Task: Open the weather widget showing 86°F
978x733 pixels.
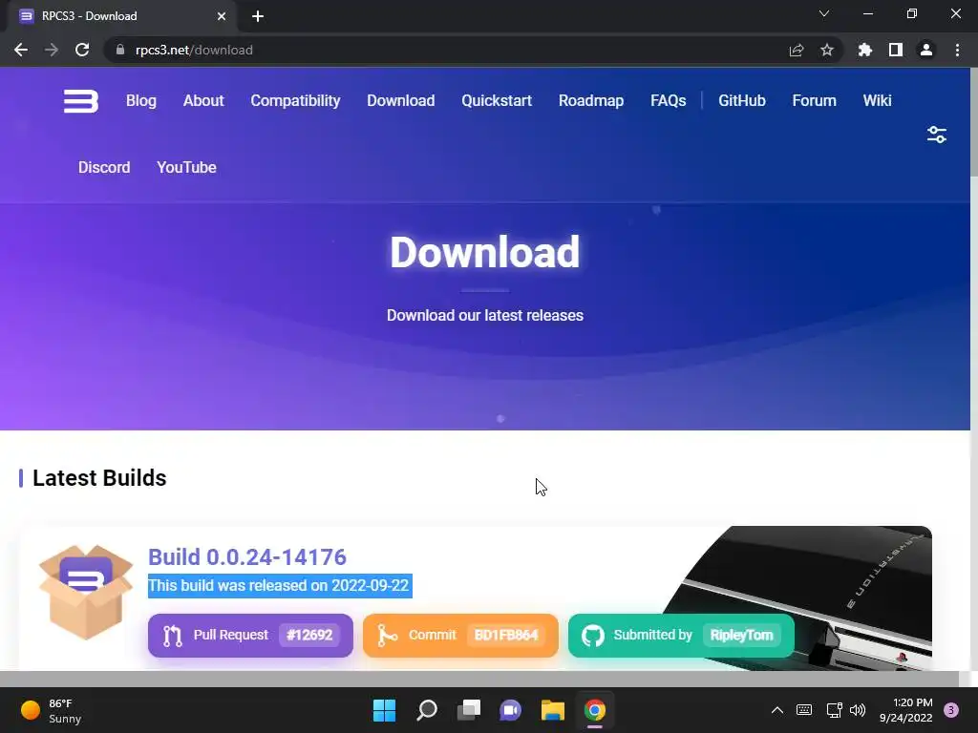Action: pos(52,710)
